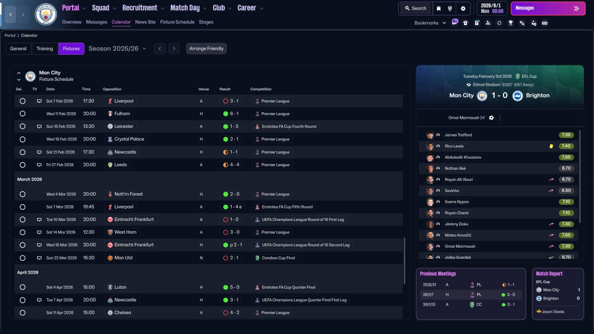Select the Man Utd fixture radio button
This screenshot has width=594, height=334.
pyautogui.click(x=22, y=258)
